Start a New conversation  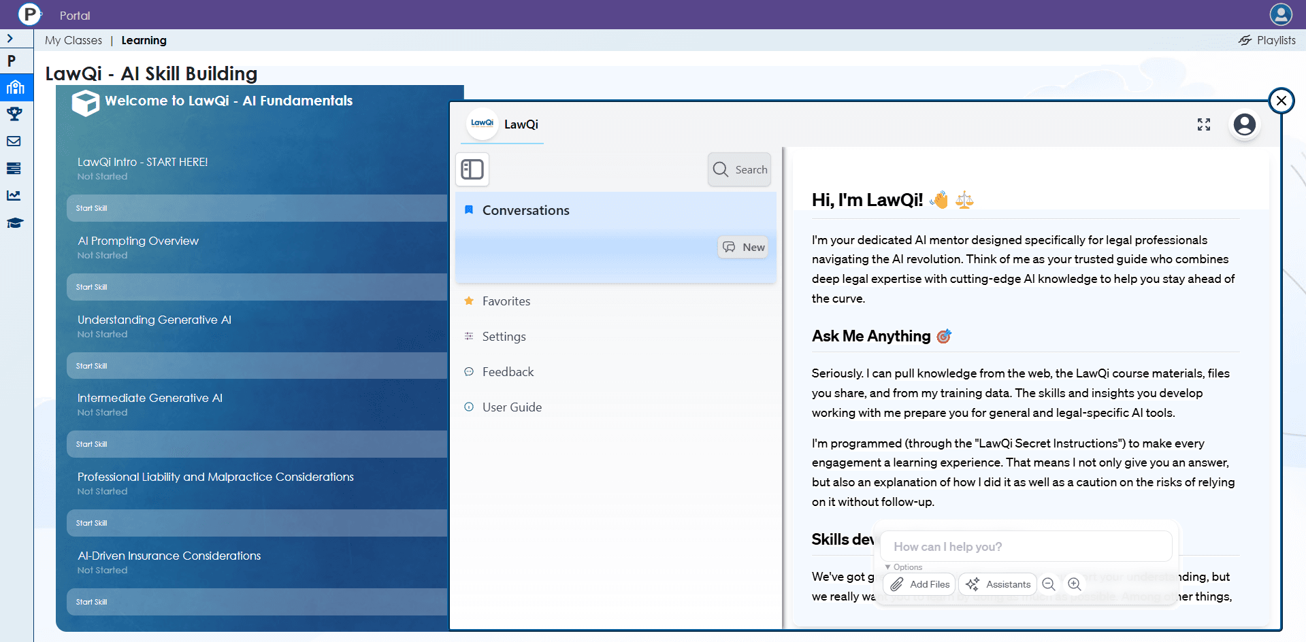tap(743, 248)
